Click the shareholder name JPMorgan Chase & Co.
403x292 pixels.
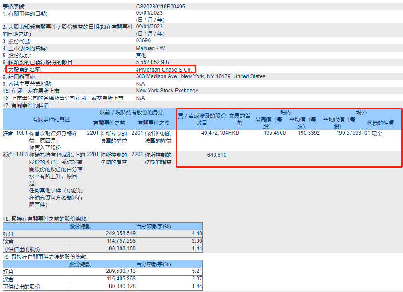pyautogui.click(x=164, y=70)
